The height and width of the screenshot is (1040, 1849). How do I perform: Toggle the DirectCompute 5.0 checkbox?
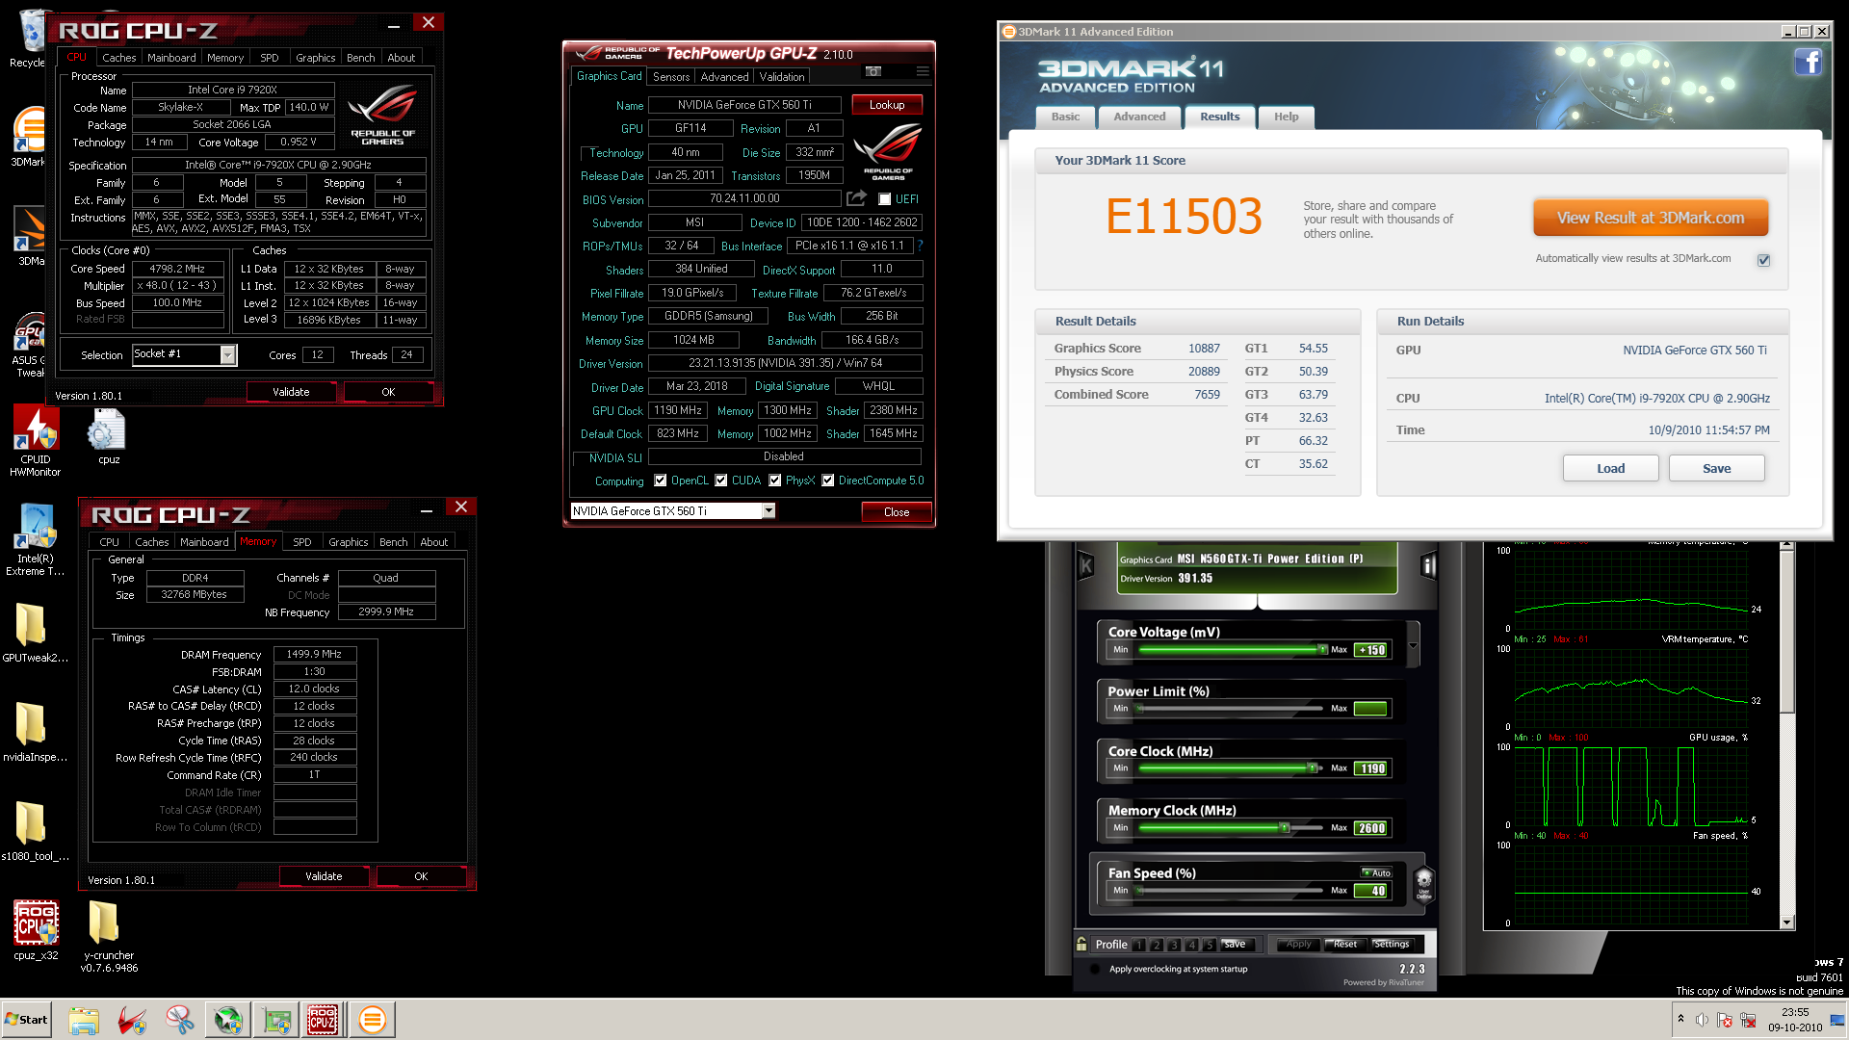tap(827, 481)
